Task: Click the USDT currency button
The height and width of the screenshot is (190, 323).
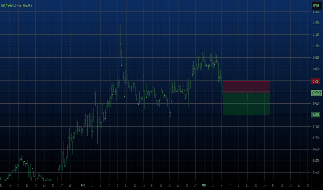Action: [x=316, y=6]
